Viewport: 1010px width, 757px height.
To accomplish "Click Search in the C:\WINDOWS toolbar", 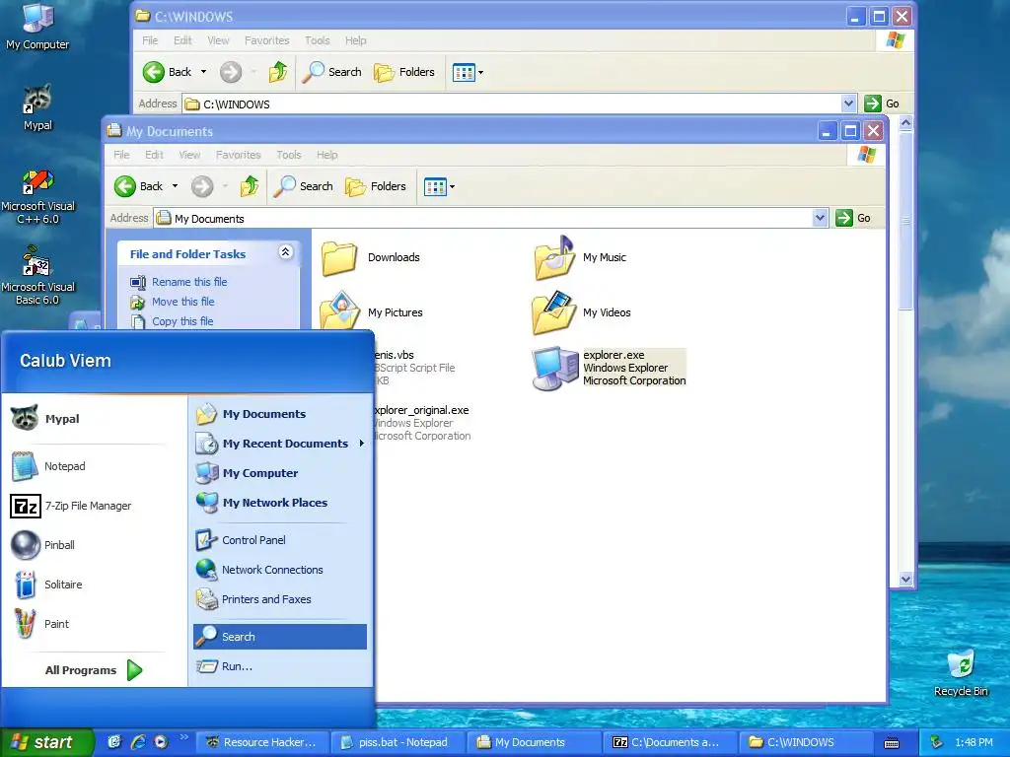I will (x=331, y=72).
